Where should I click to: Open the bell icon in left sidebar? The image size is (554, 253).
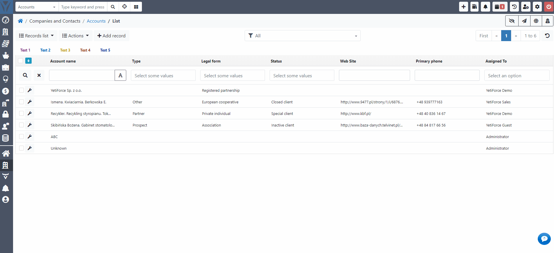tap(6, 188)
